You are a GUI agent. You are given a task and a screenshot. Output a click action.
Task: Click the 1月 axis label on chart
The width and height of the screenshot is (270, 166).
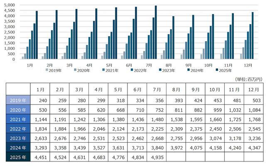pos(30,65)
